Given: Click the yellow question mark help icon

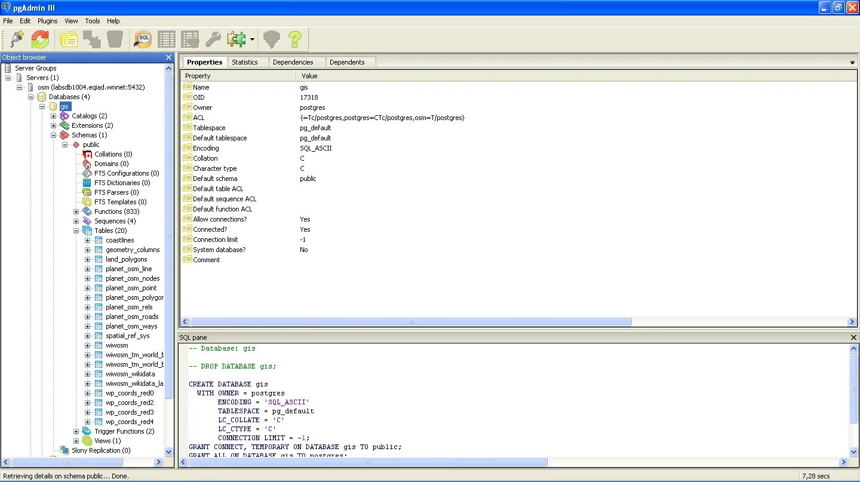Looking at the screenshot, I should coord(295,40).
